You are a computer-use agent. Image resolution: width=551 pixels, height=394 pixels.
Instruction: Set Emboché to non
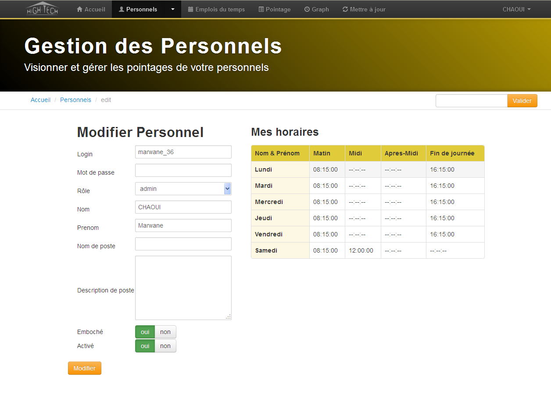point(165,332)
